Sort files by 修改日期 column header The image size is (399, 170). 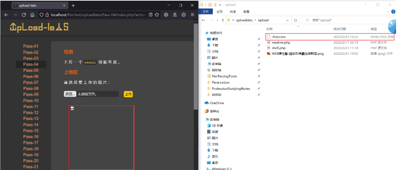(x=340, y=29)
